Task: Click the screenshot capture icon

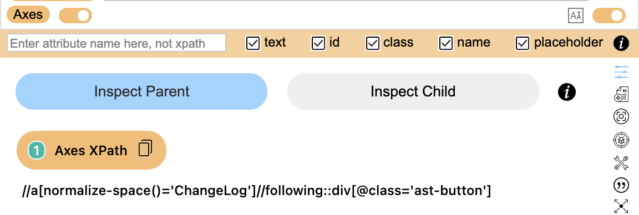Action: click(621, 116)
